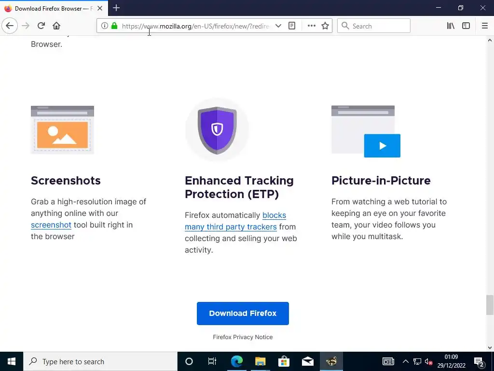Open the screenshot tool link
Viewport: 494px width, 371px height.
pyautogui.click(x=51, y=225)
